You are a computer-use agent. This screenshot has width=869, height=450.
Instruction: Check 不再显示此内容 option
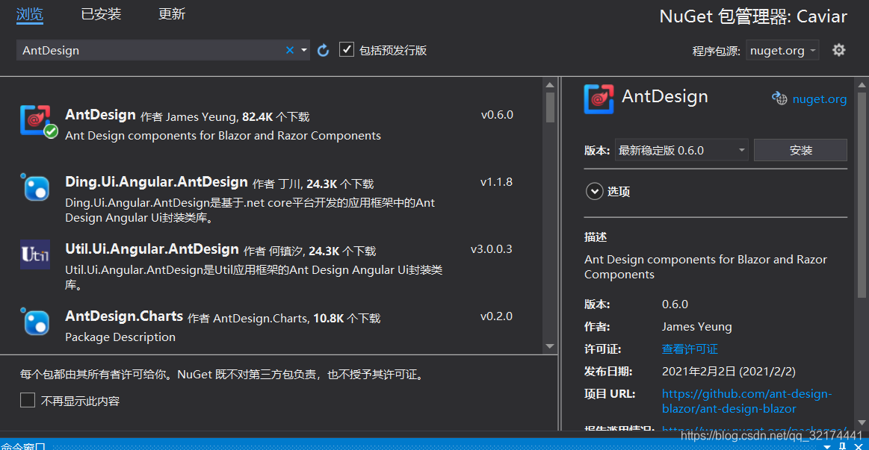pos(28,400)
